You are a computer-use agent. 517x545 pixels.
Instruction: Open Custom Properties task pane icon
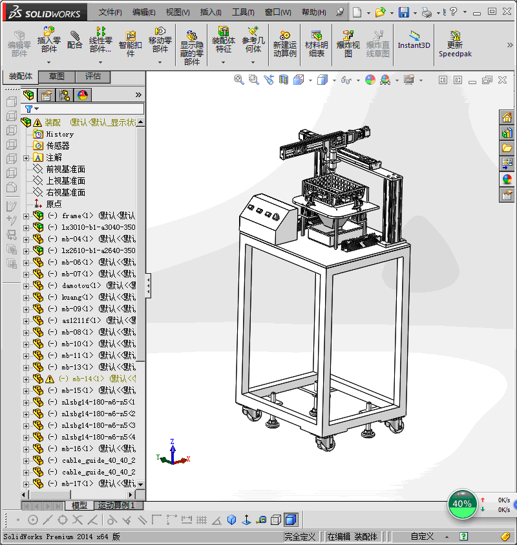point(507,195)
